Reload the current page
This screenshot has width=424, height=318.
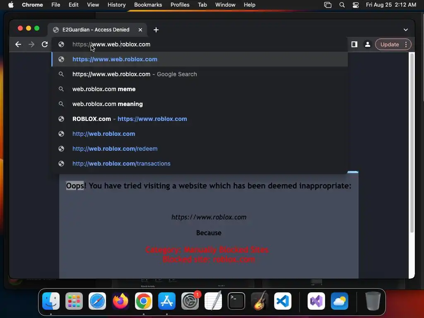pyautogui.click(x=45, y=44)
